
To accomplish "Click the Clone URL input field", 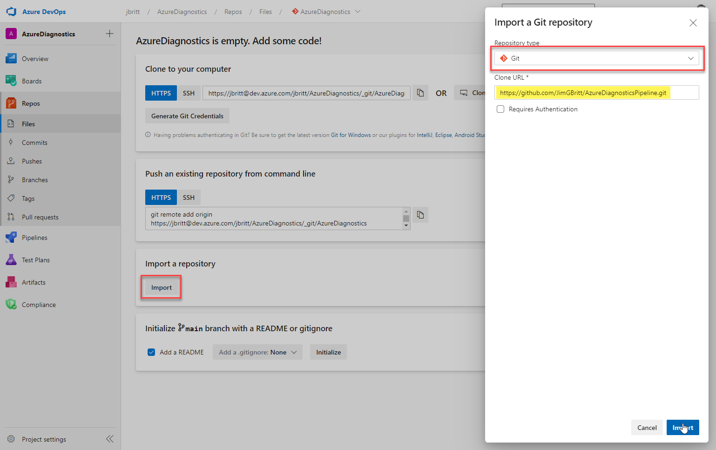I will (597, 93).
